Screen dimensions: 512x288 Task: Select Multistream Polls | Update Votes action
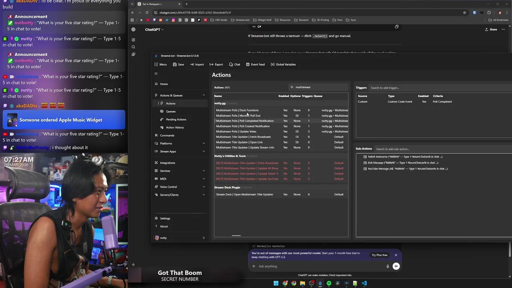(x=281, y=132)
